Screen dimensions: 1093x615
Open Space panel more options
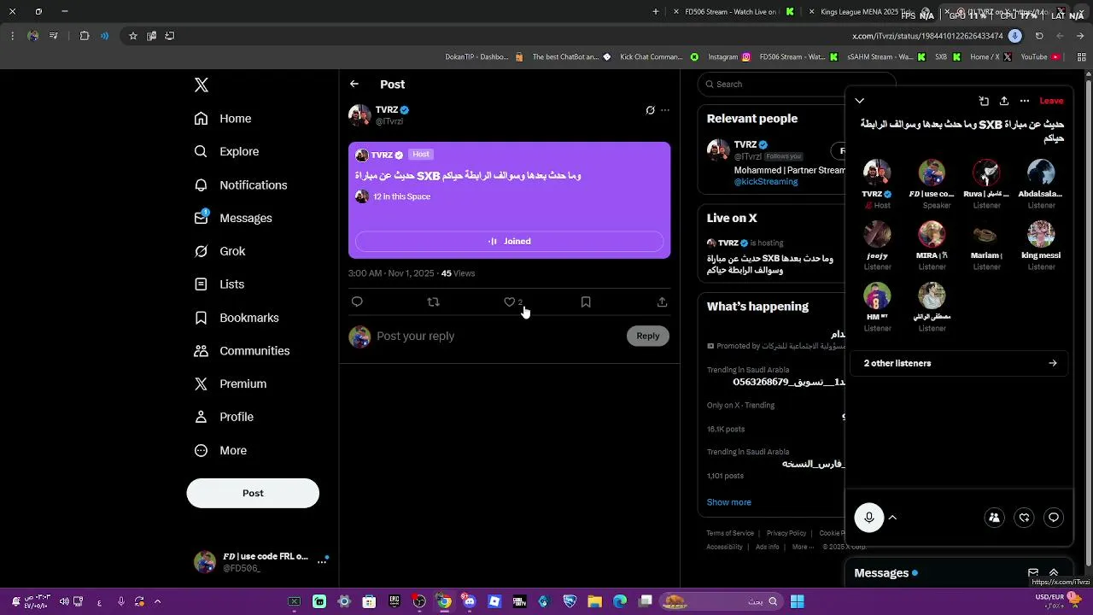coord(1025,101)
